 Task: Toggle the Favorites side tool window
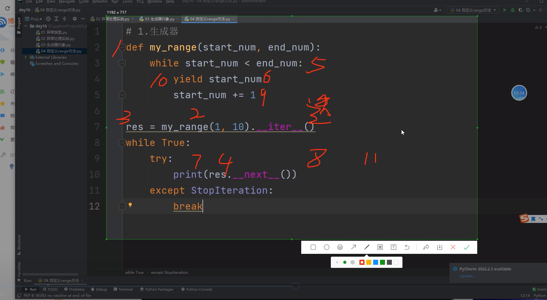coord(19,271)
